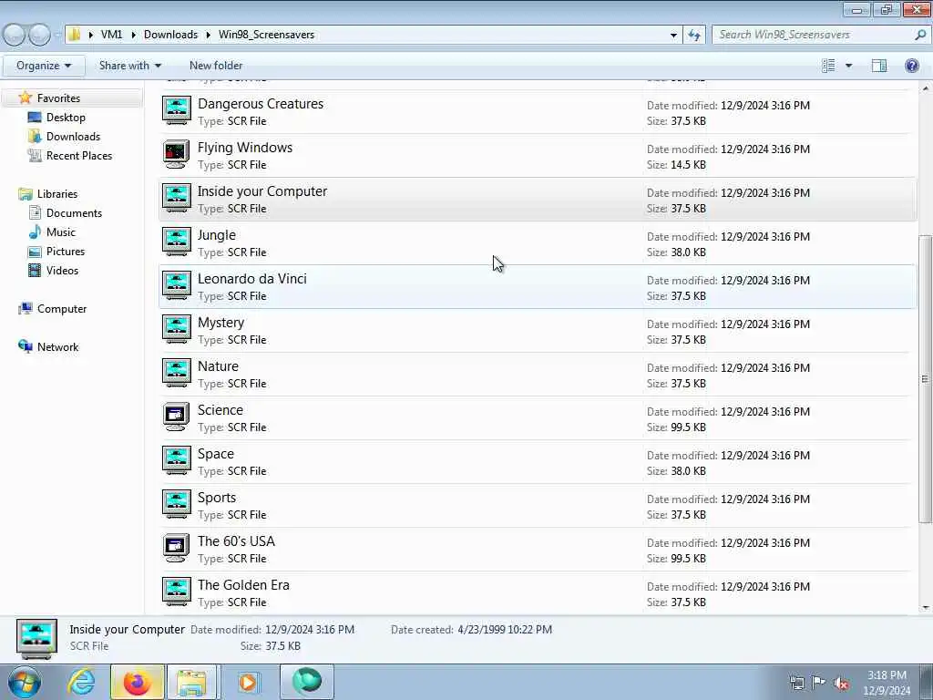Select the Flying Windows file name

coord(244,148)
